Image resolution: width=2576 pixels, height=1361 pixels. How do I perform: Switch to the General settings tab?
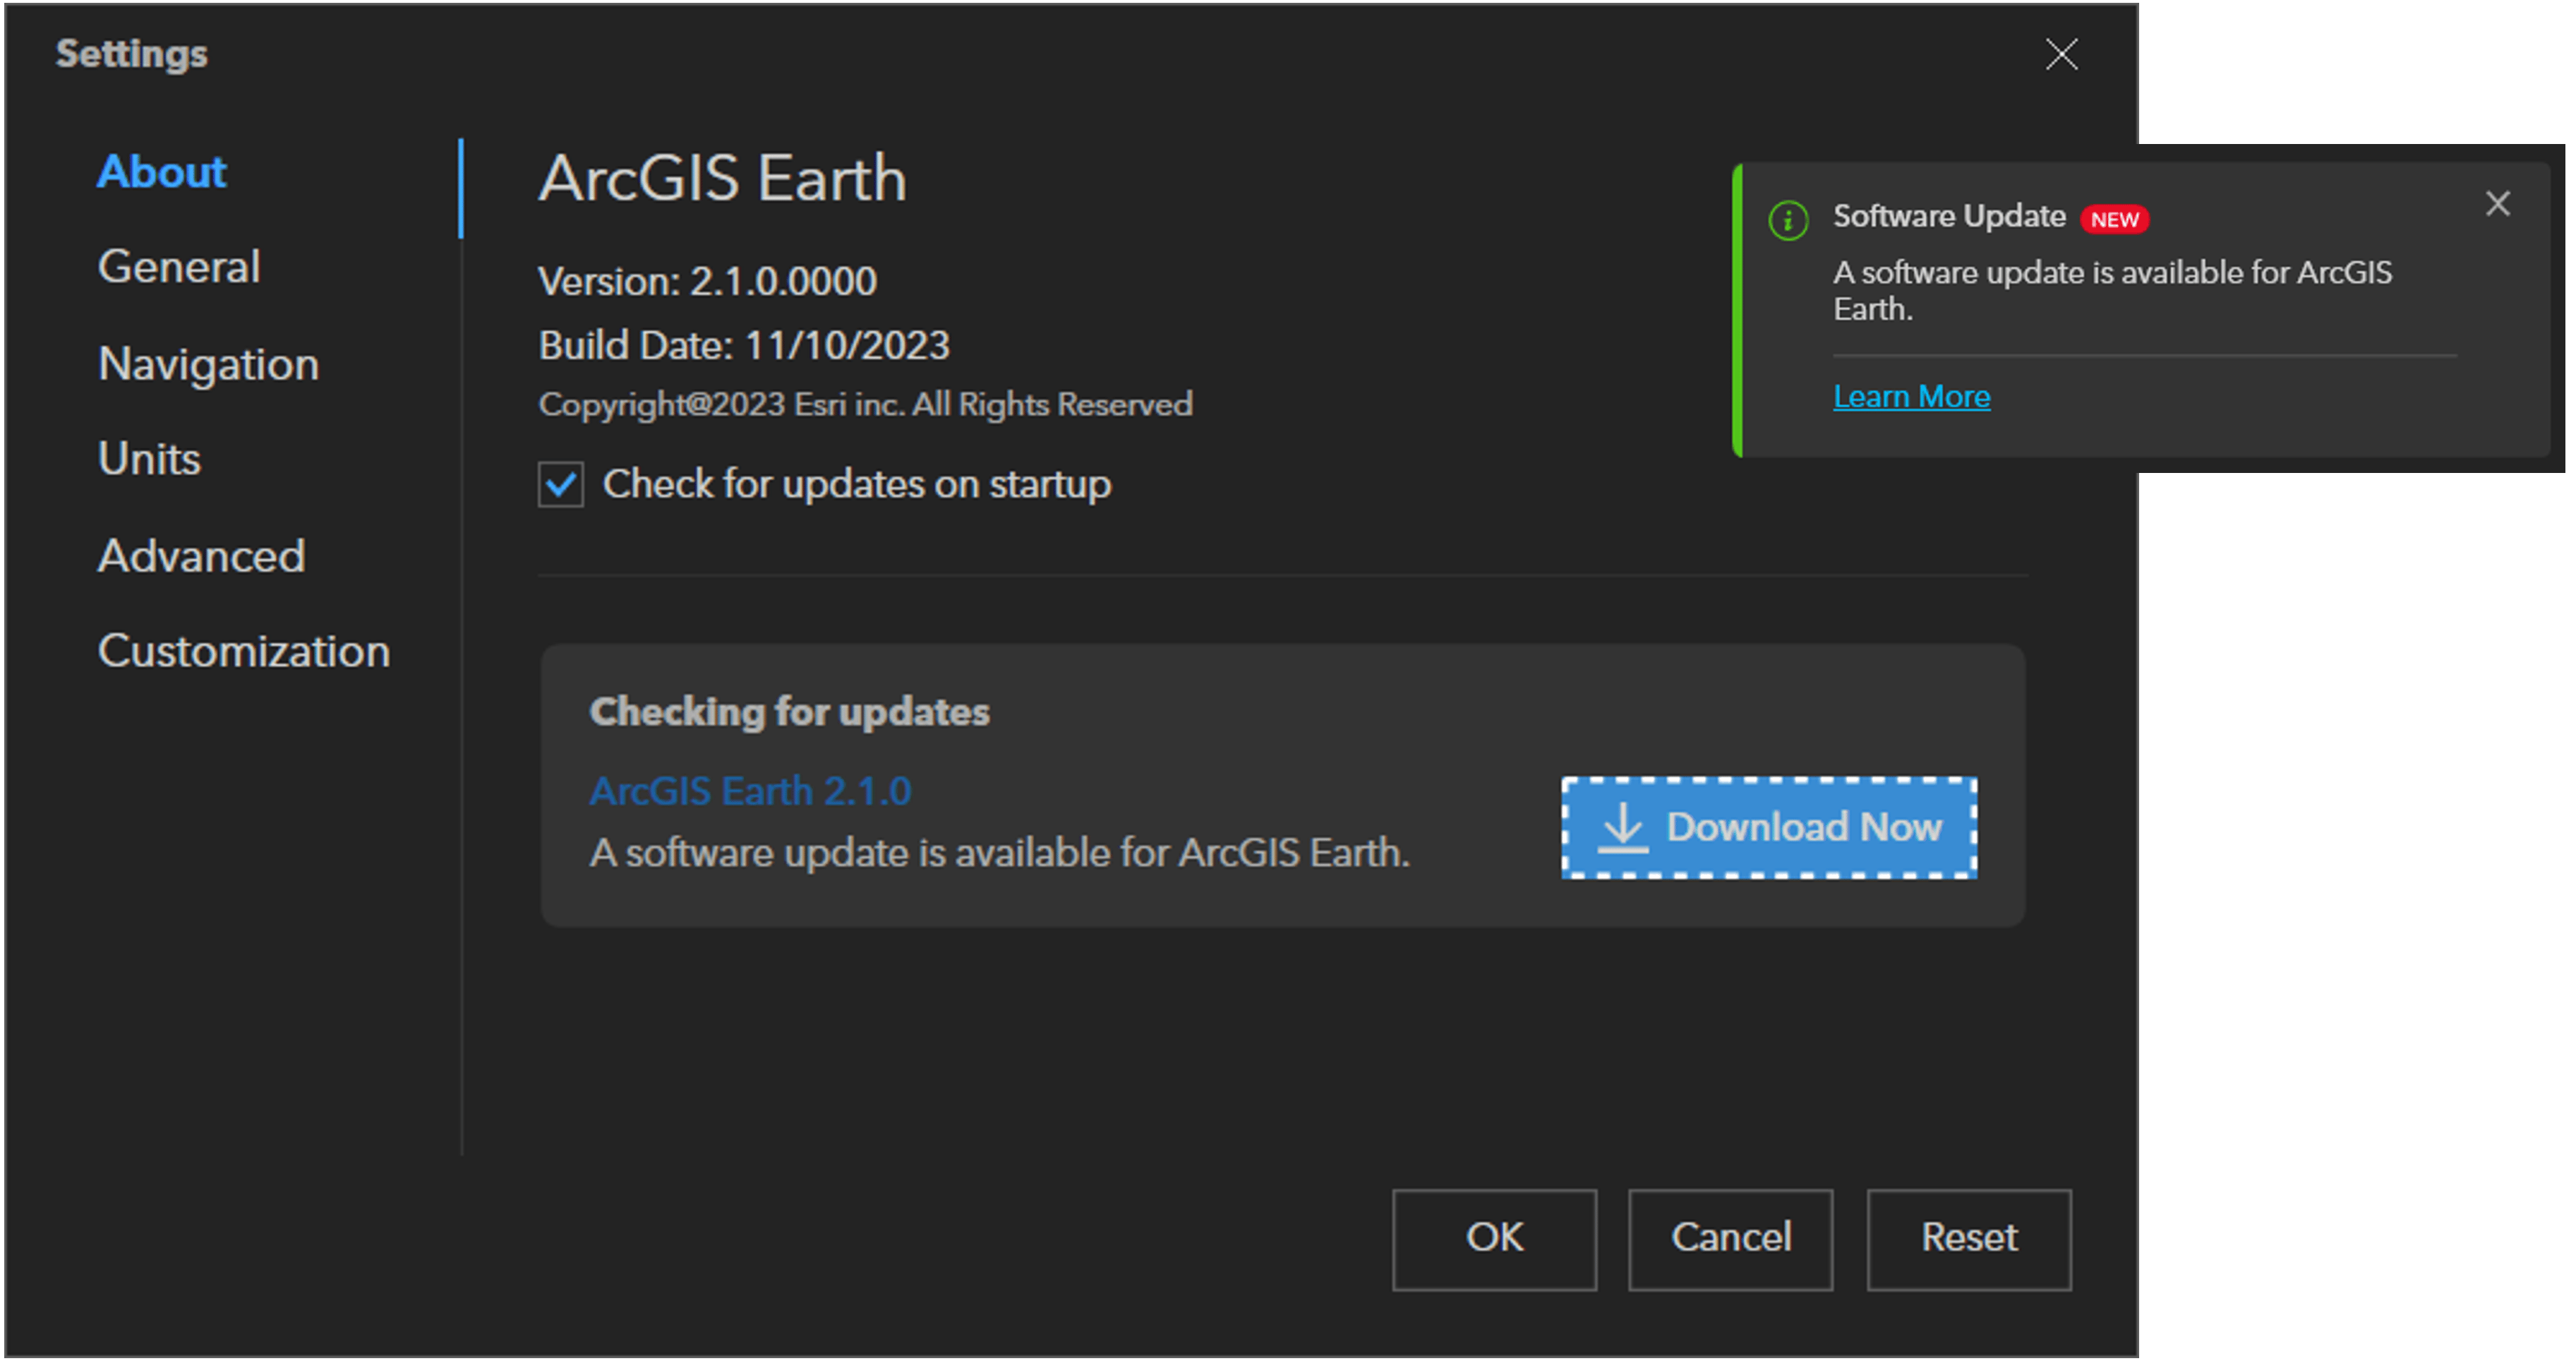pyautogui.click(x=179, y=267)
